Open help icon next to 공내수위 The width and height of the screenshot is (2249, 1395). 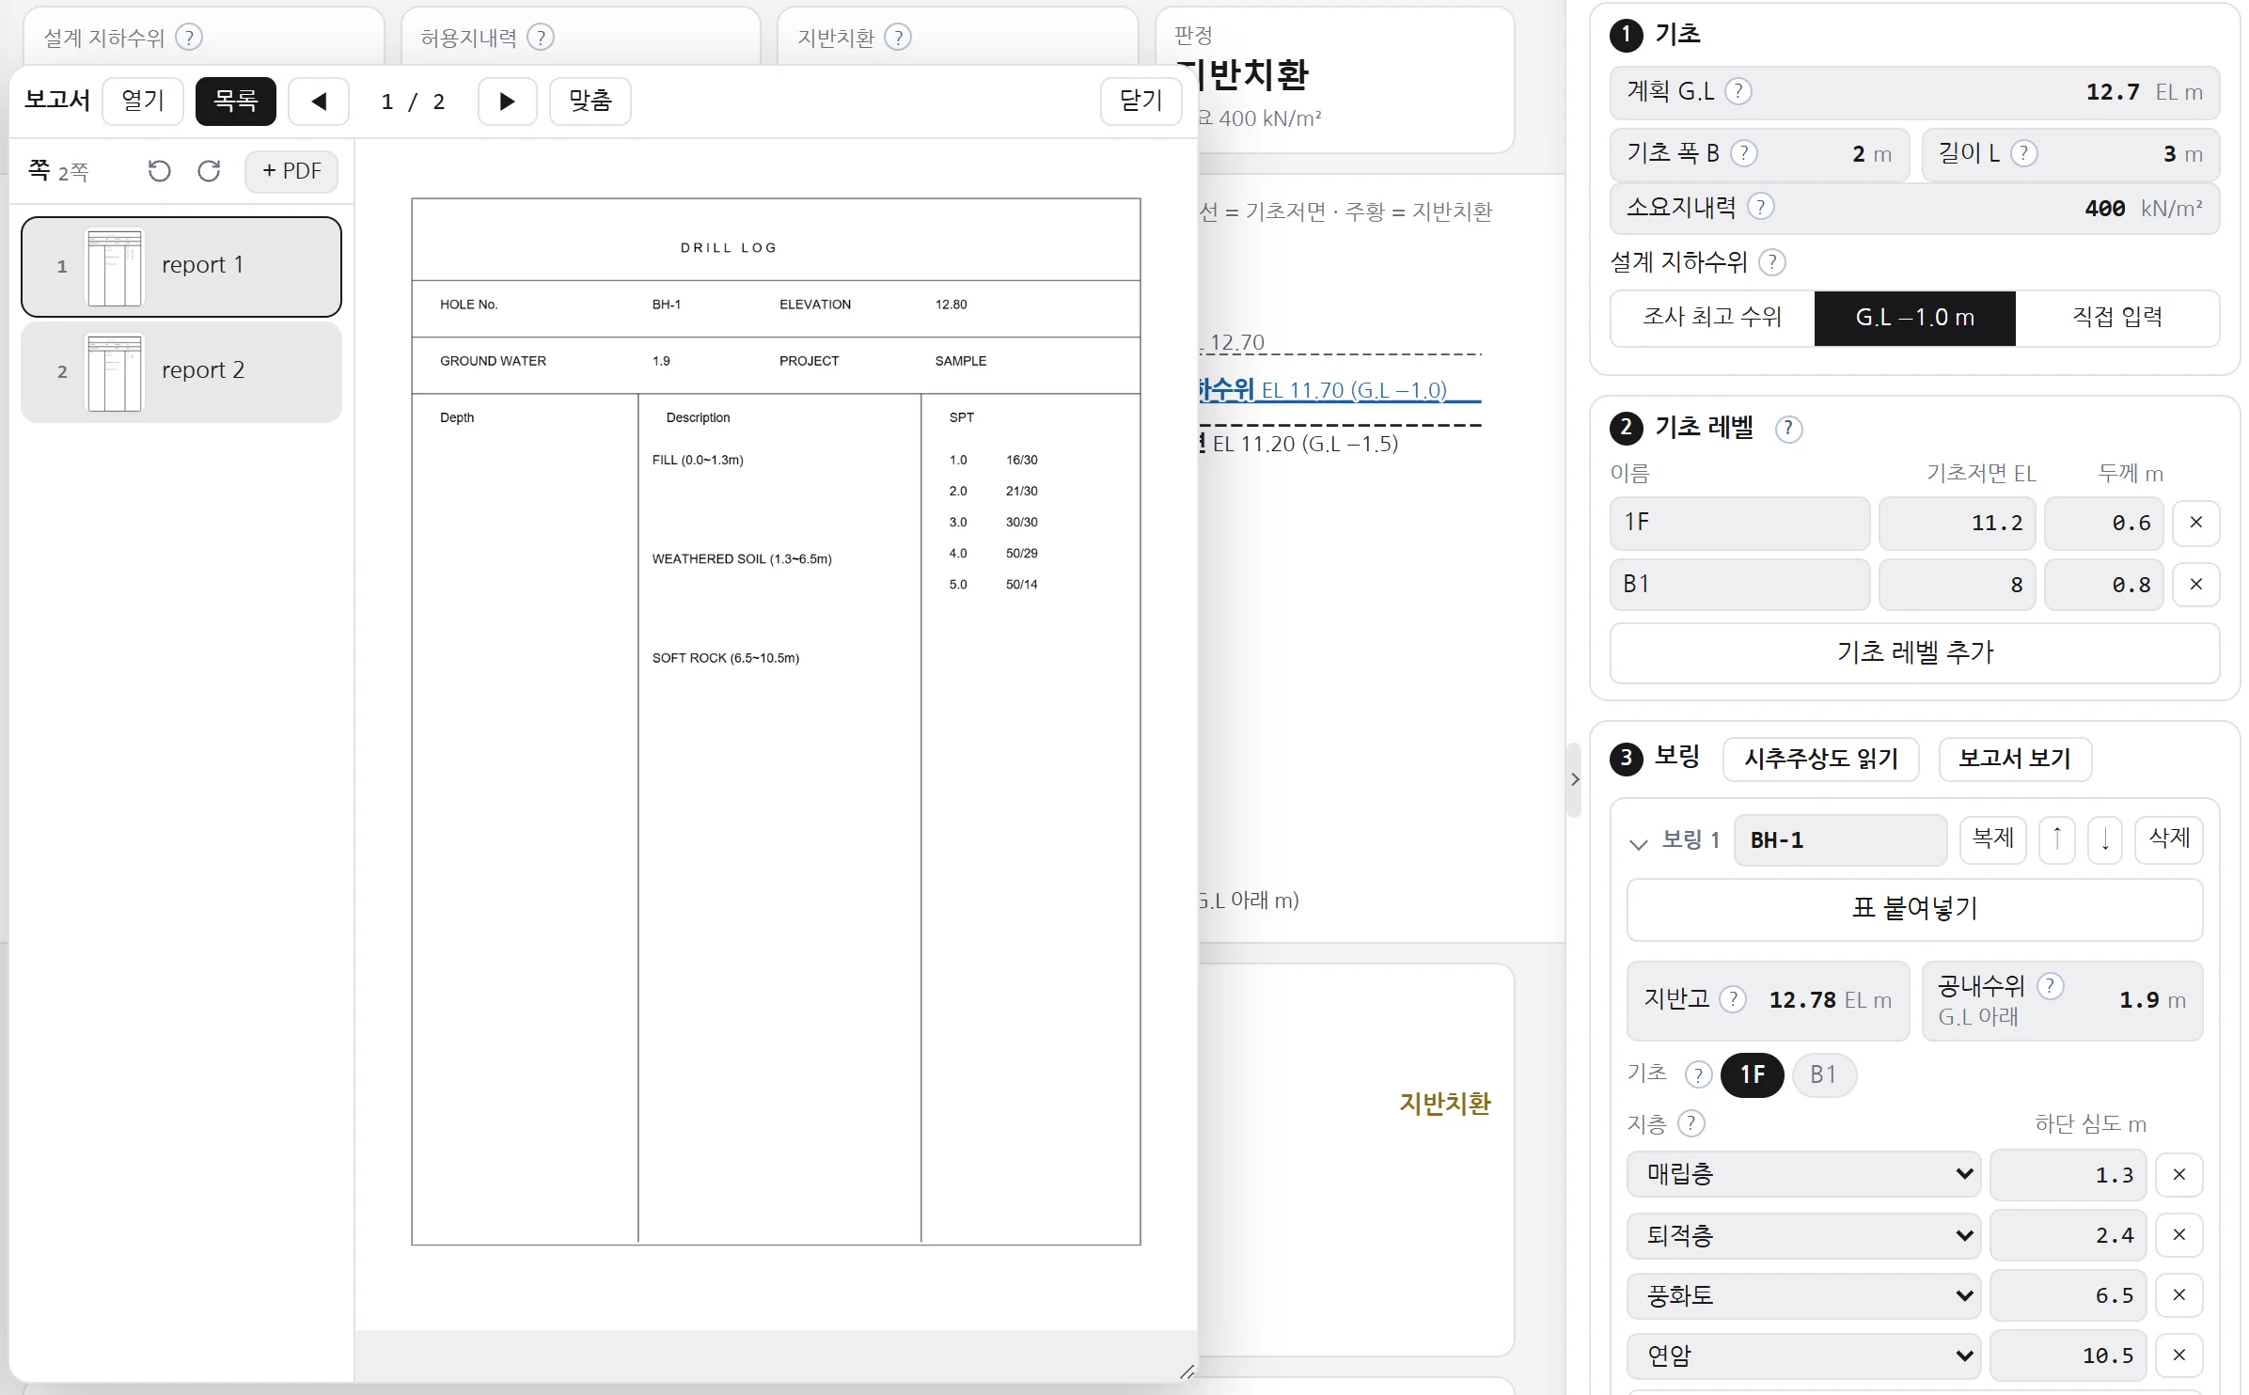click(x=2051, y=986)
